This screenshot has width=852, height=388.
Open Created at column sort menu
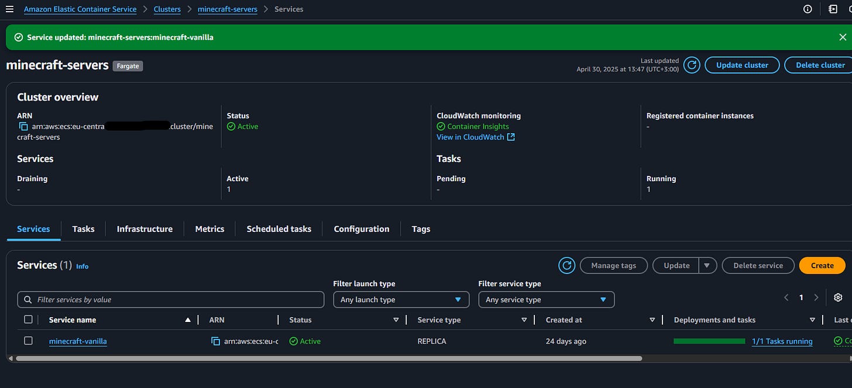(652, 320)
